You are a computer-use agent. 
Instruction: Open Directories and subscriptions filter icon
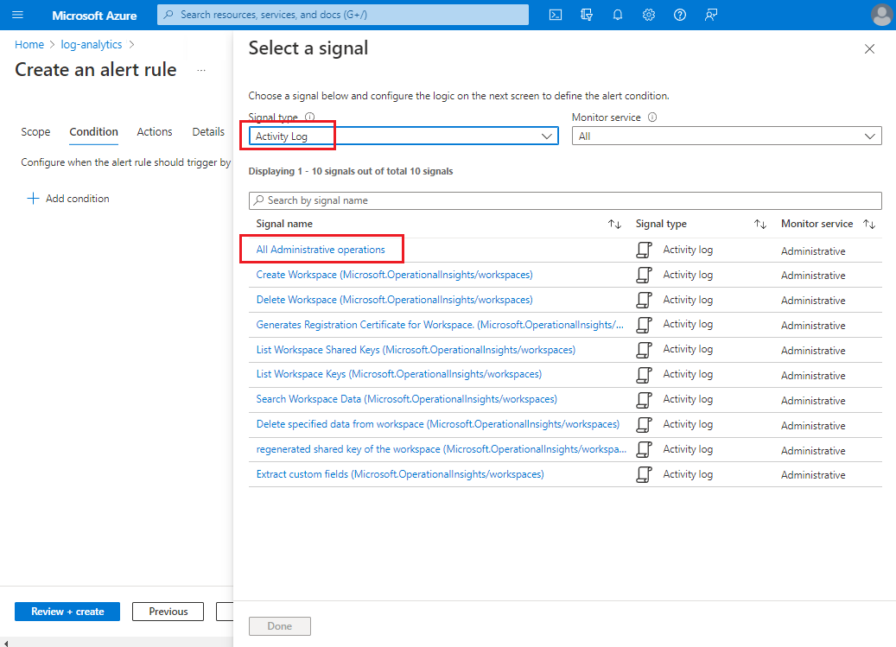[x=587, y=15]
